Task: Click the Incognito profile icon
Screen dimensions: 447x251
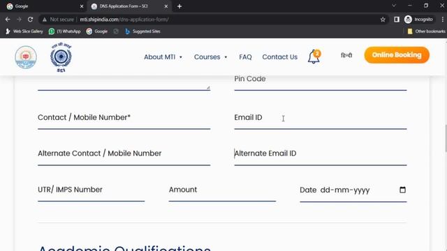Action: pyautogui.click(x=408, y=20)
